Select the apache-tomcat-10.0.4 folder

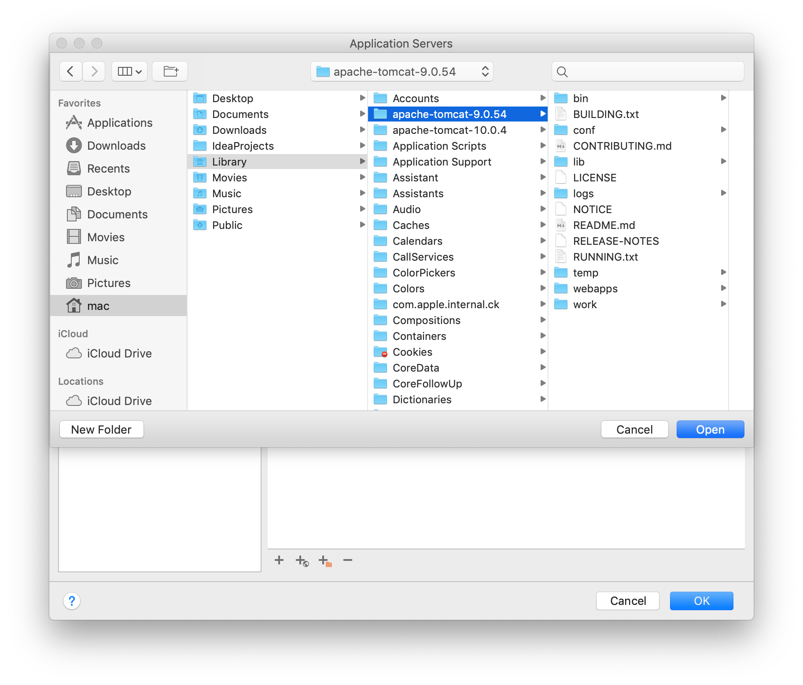[x=458, y=130]
